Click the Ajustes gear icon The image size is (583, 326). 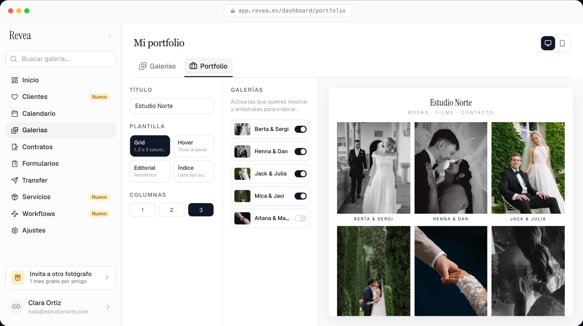tap(15, 230)
